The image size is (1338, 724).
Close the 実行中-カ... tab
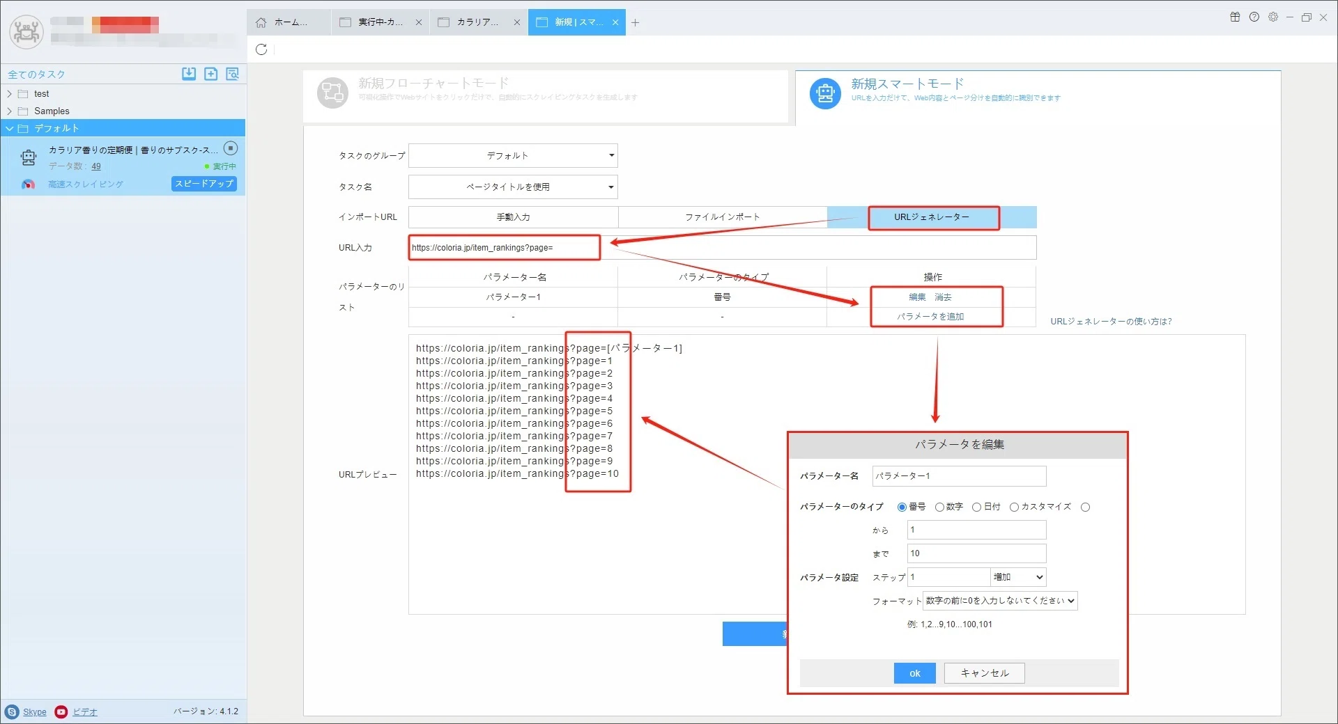point(419,22)
